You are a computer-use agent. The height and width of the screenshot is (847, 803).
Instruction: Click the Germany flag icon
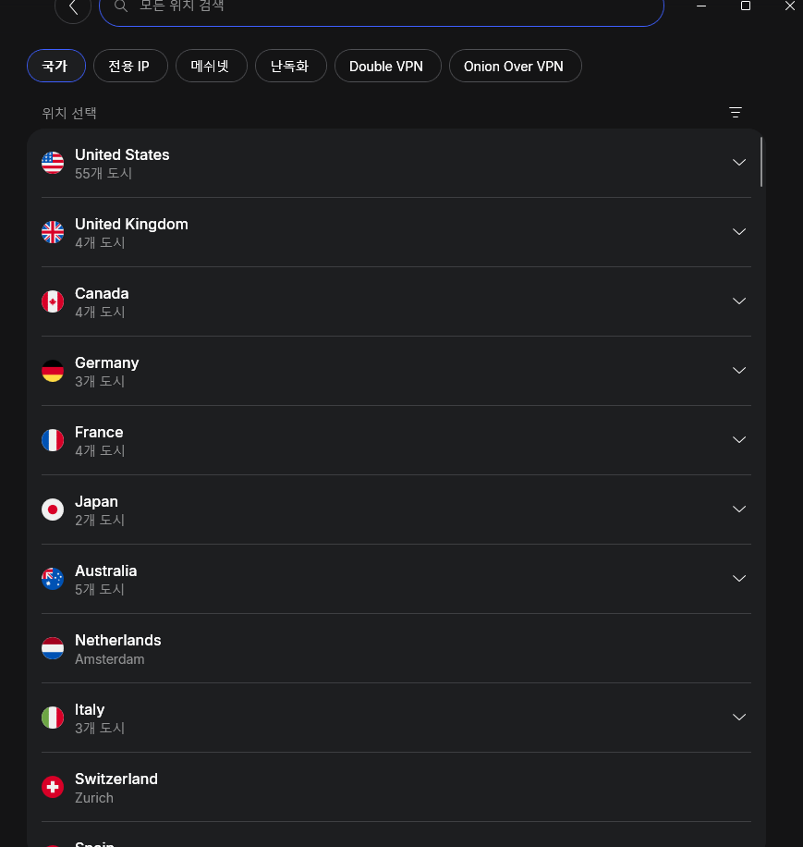[53, 371]
